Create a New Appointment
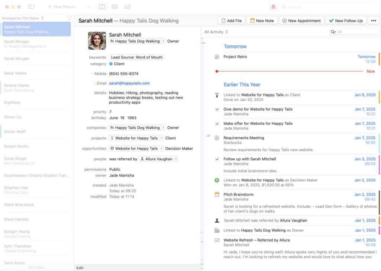 301,20
